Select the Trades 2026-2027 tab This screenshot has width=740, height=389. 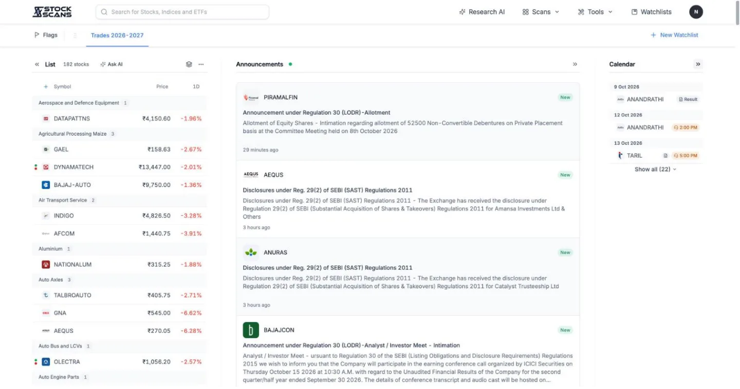pos(117,35)
